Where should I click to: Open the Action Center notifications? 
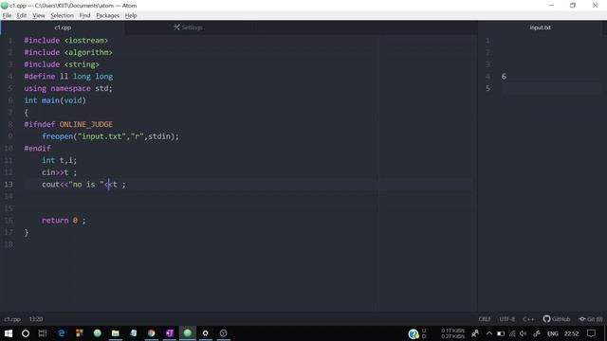[591, 333]
